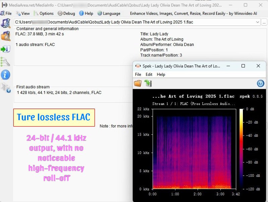Click the 'Stream 1 / 1: FLAC' label in Spek
268x202 pixels.
(x=194, y=104)
